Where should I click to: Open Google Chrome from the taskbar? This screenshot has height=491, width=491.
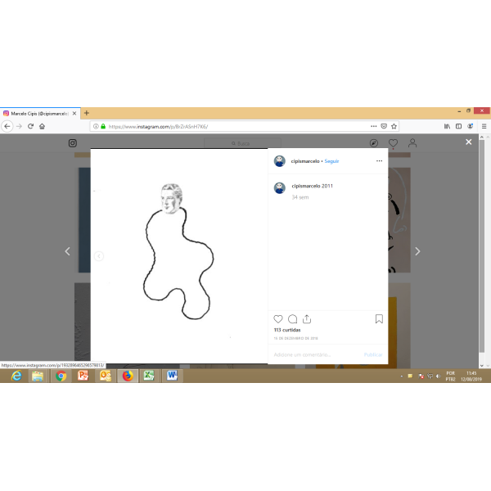[x=61, y=376]
